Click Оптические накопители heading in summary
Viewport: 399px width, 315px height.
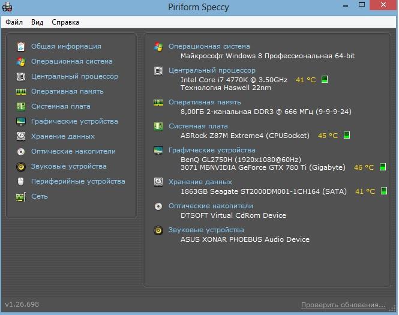pyautogui.click(x=211, y=206)
